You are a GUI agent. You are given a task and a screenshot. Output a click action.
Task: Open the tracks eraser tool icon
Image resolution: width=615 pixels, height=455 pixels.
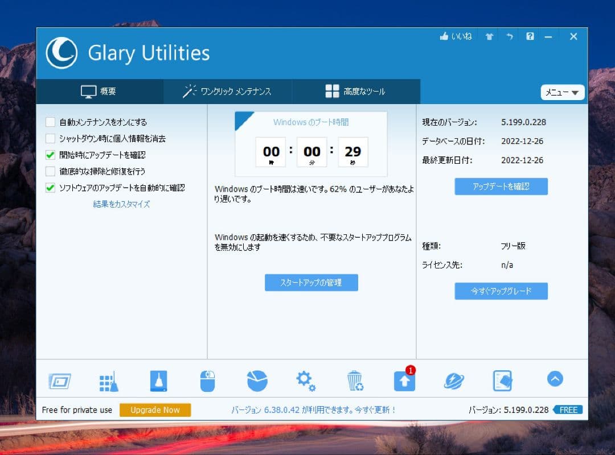click(503, 380)
